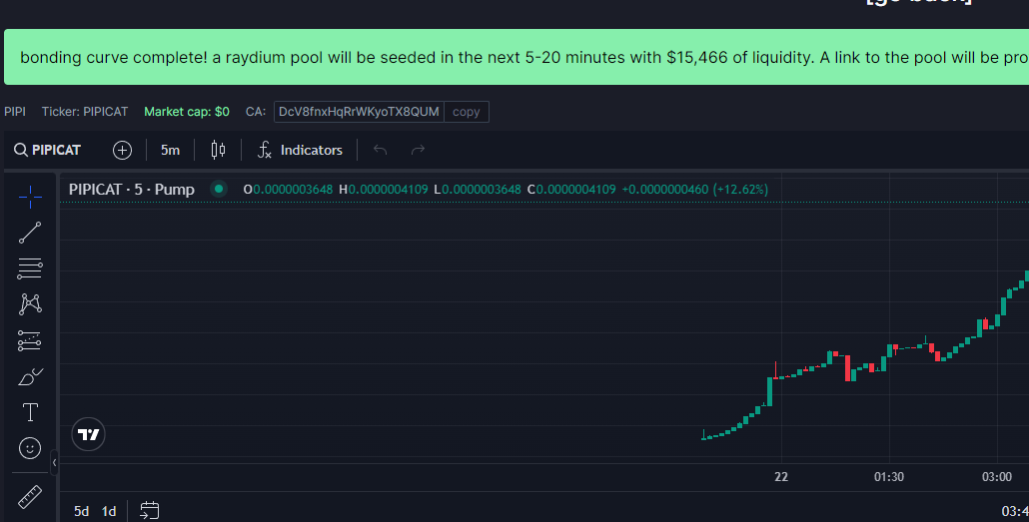Select the text annotation tool
The height and width of the screenshot is (522, 1029).
30,412
